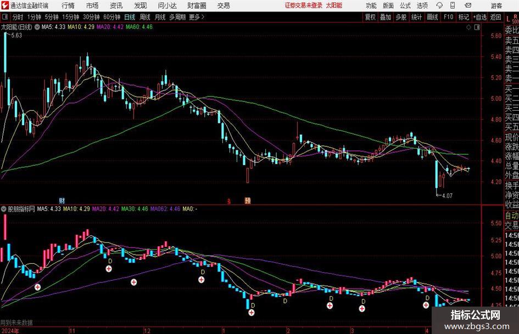The width and height of the screenshot is (519, 334).
Task: Switch to the 分时 period tab
Action: pos(18,17)
